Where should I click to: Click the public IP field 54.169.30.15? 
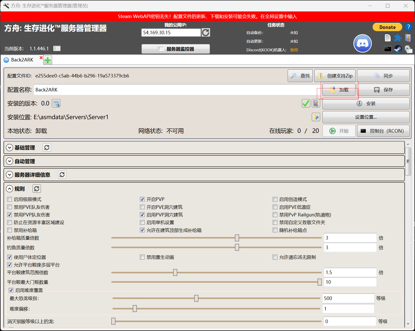[171, 33]
